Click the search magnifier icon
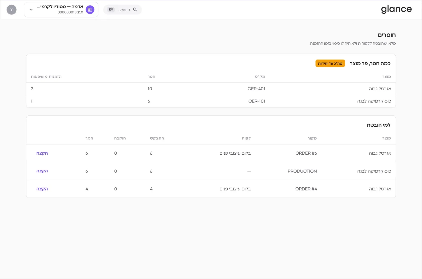The image size is (422, 279). click(x=135, y=9)
